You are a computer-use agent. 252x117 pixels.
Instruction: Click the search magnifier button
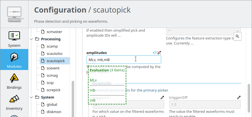pos(237,37)
